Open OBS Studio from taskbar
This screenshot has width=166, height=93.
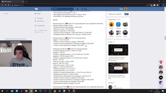[50, 91]
